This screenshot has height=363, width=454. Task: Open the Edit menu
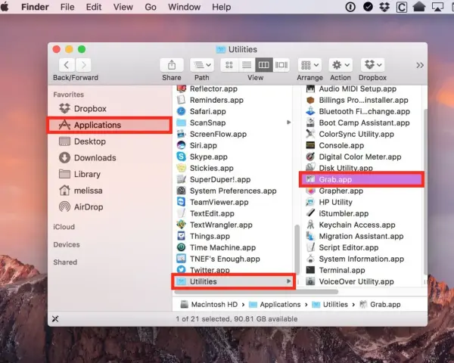click(x=94, y=7)
